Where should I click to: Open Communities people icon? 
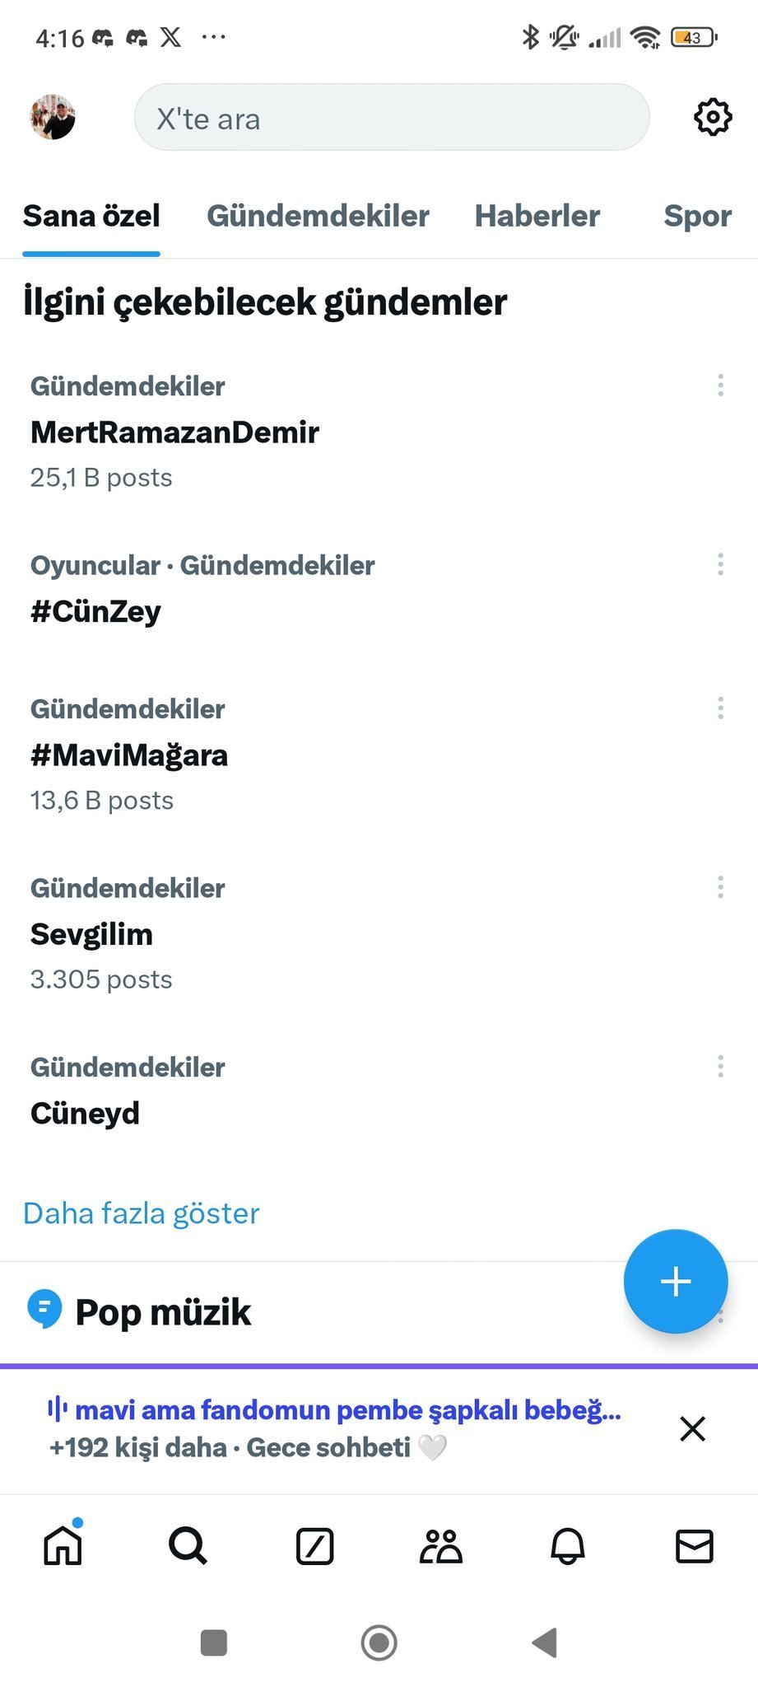pos(441,1546)
